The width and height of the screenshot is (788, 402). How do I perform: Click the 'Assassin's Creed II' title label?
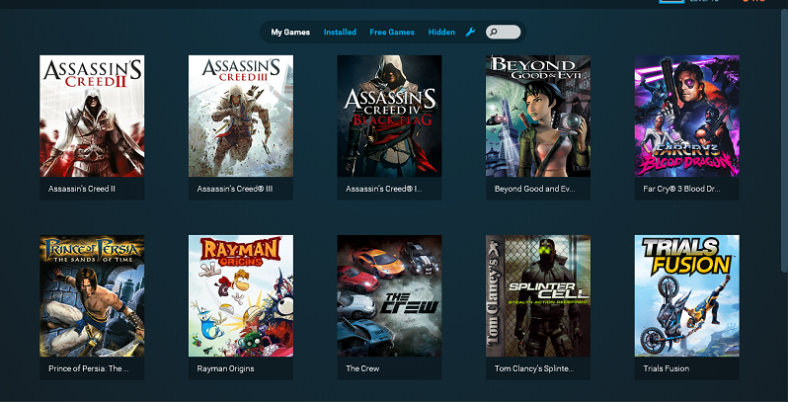tap(82, 189)
